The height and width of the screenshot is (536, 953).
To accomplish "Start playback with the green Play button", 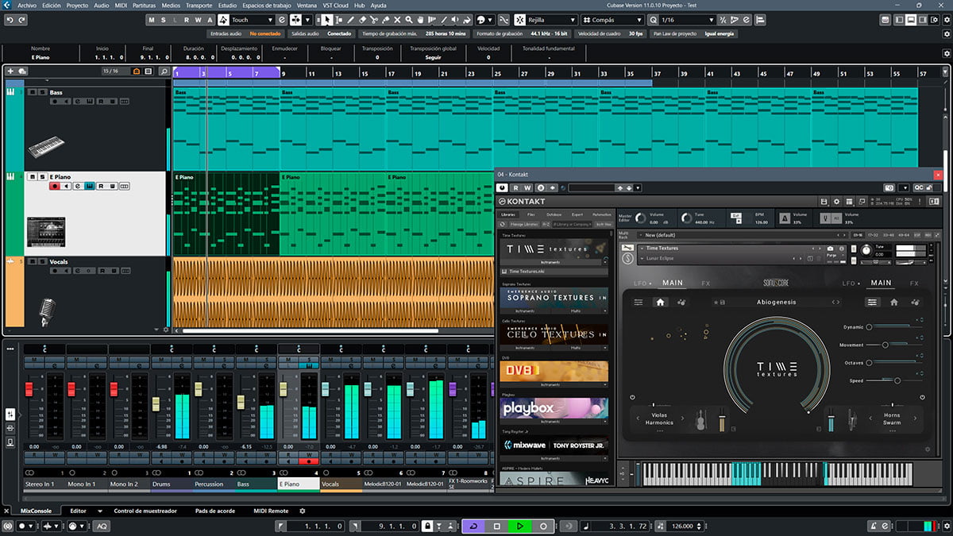I will point(519,526).
